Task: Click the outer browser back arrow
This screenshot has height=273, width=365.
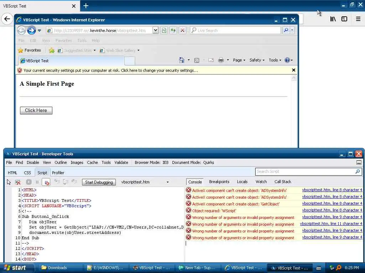Action: 7,18
